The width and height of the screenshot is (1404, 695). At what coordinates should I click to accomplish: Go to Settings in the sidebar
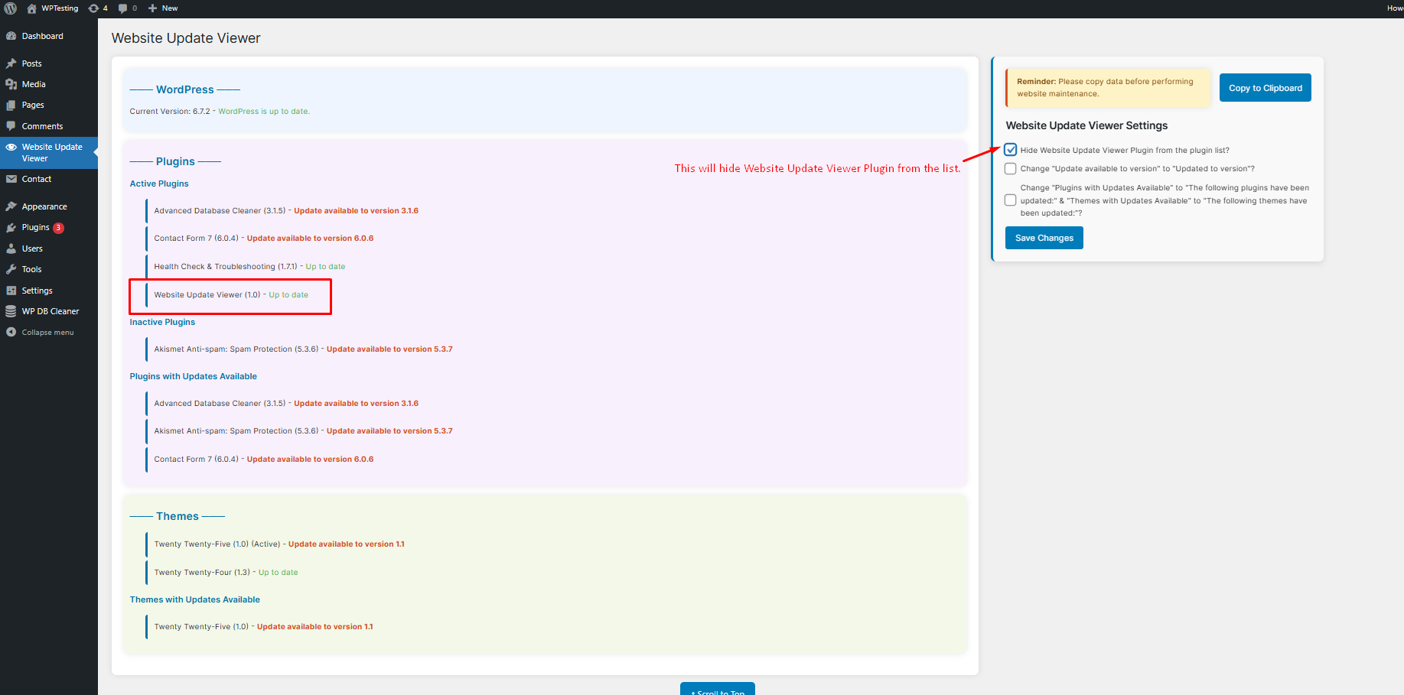pyautogui.click(x=49, y=291)
